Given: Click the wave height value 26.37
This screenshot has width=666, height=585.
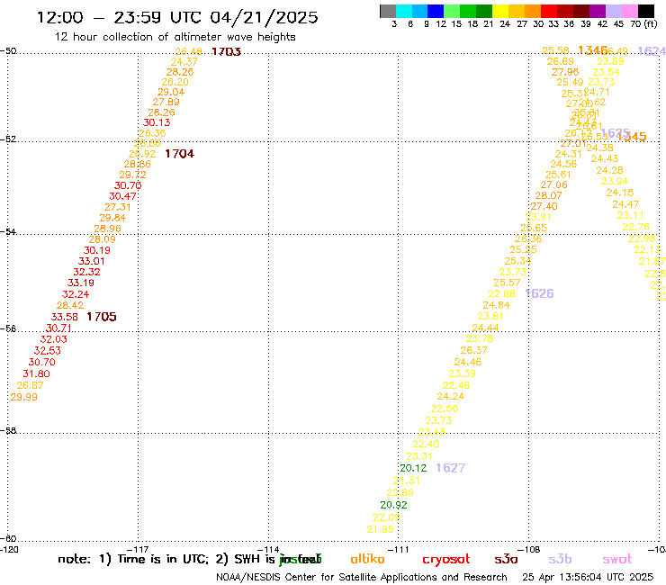Looking at the screenshot, I should point(473,350).
